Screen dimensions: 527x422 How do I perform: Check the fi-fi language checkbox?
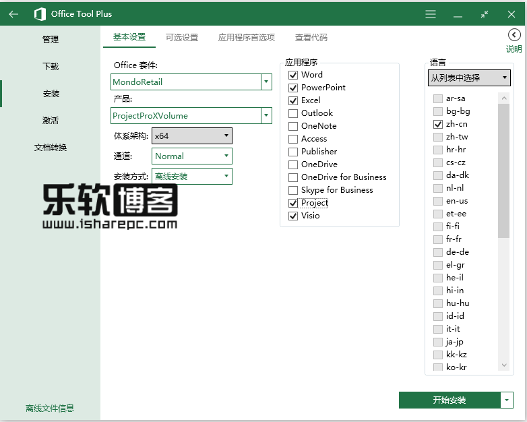[437, 227]
